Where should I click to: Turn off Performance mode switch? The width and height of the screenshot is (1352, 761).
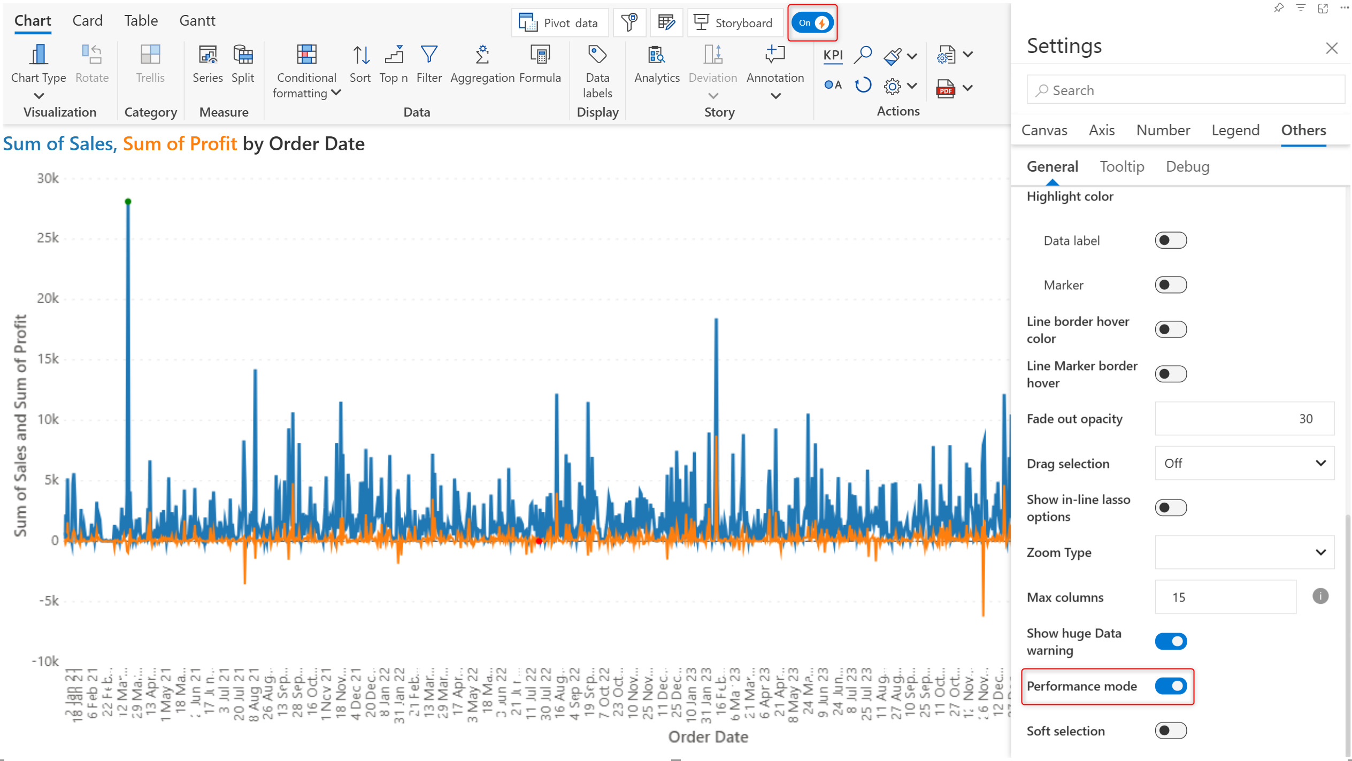1170,686
